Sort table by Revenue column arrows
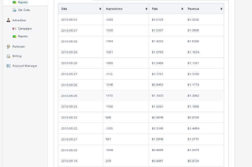 221,9
